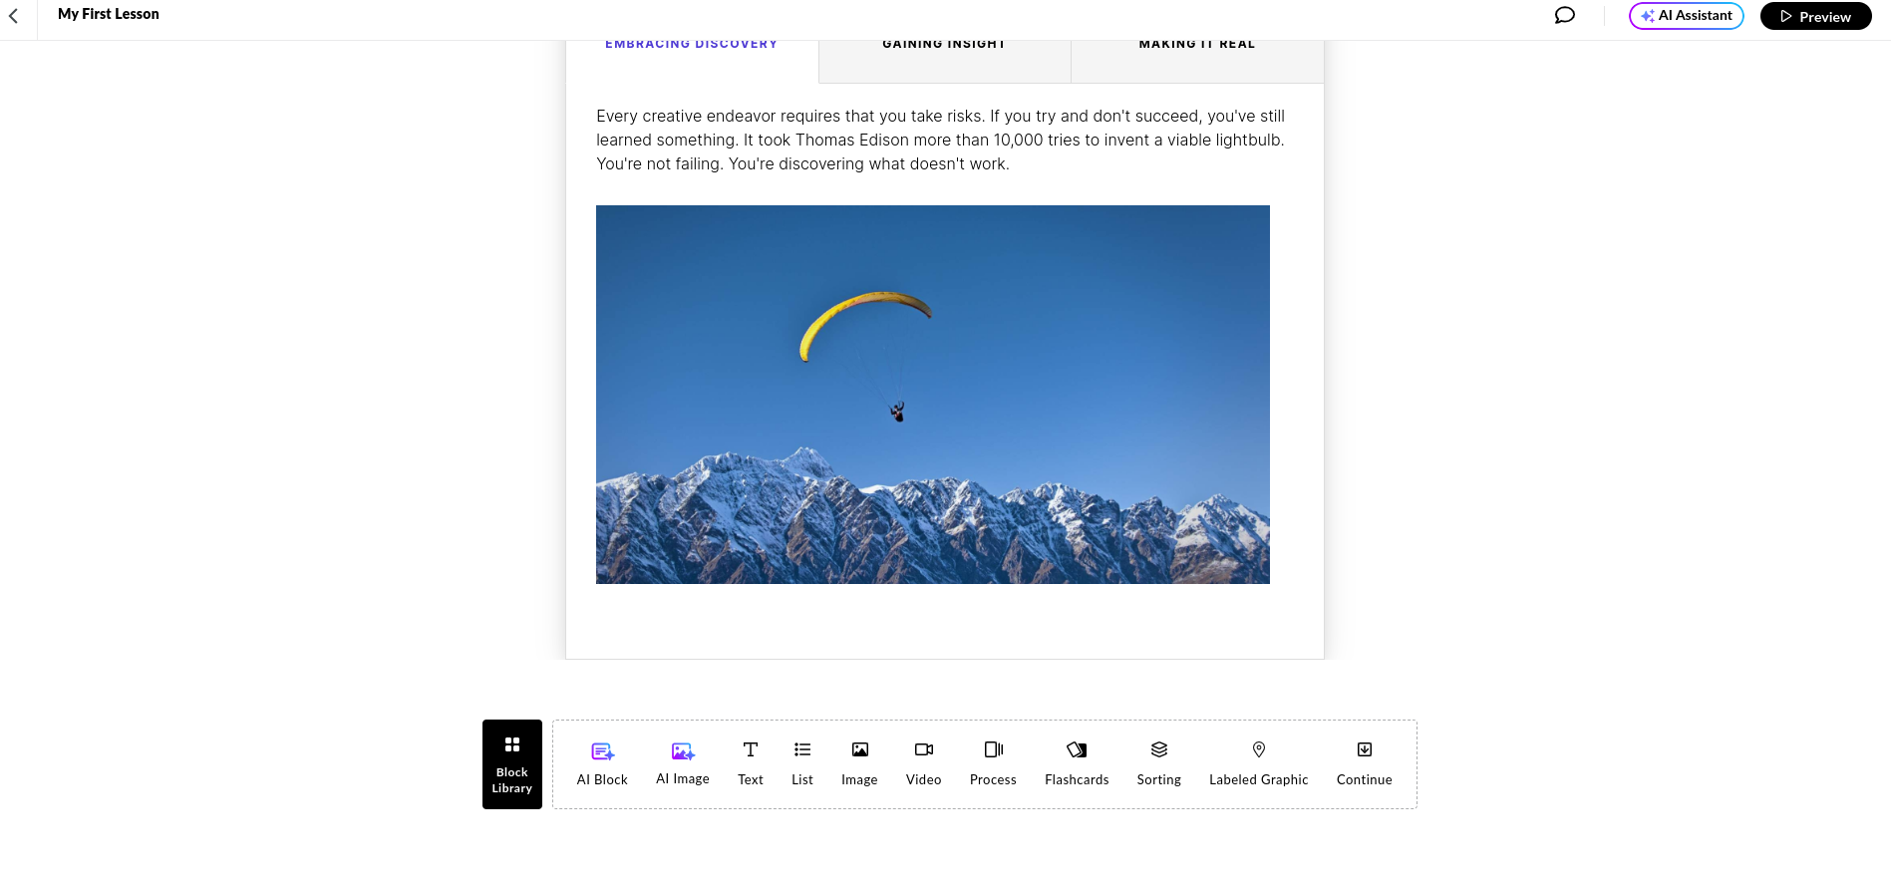The image size is (1891, 879).
Task: Click the paragraph about Thomas Edison
Action: point(941,141)
